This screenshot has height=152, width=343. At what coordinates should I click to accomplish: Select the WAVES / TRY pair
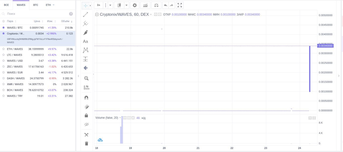coord(38,96)
